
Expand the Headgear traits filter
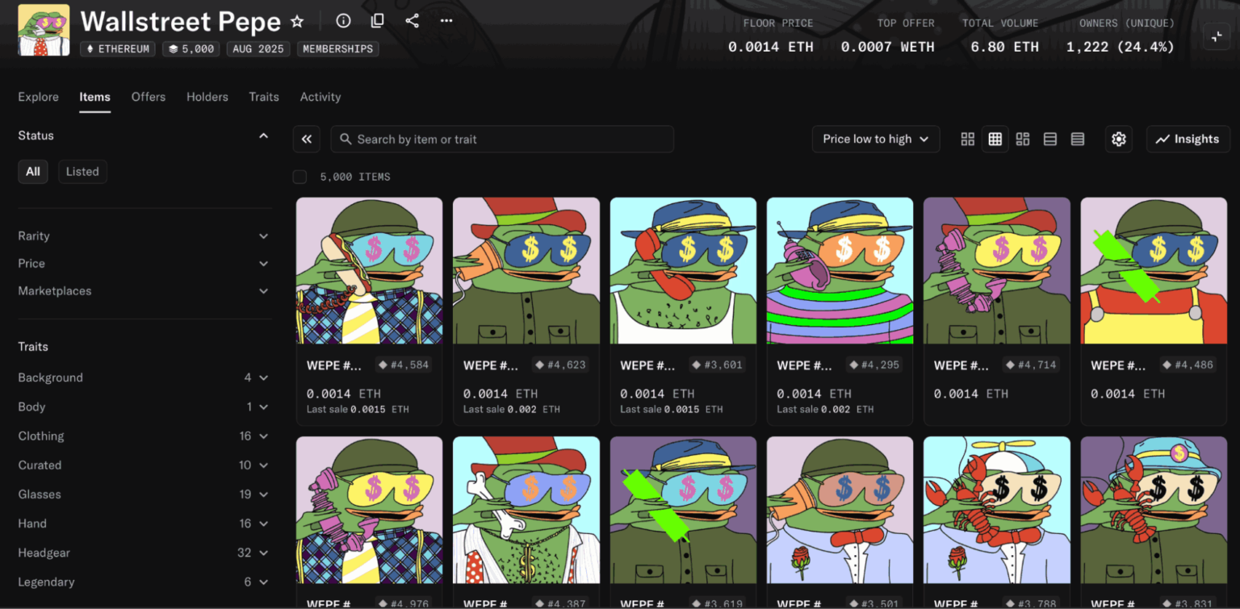(x=143, y=553)
